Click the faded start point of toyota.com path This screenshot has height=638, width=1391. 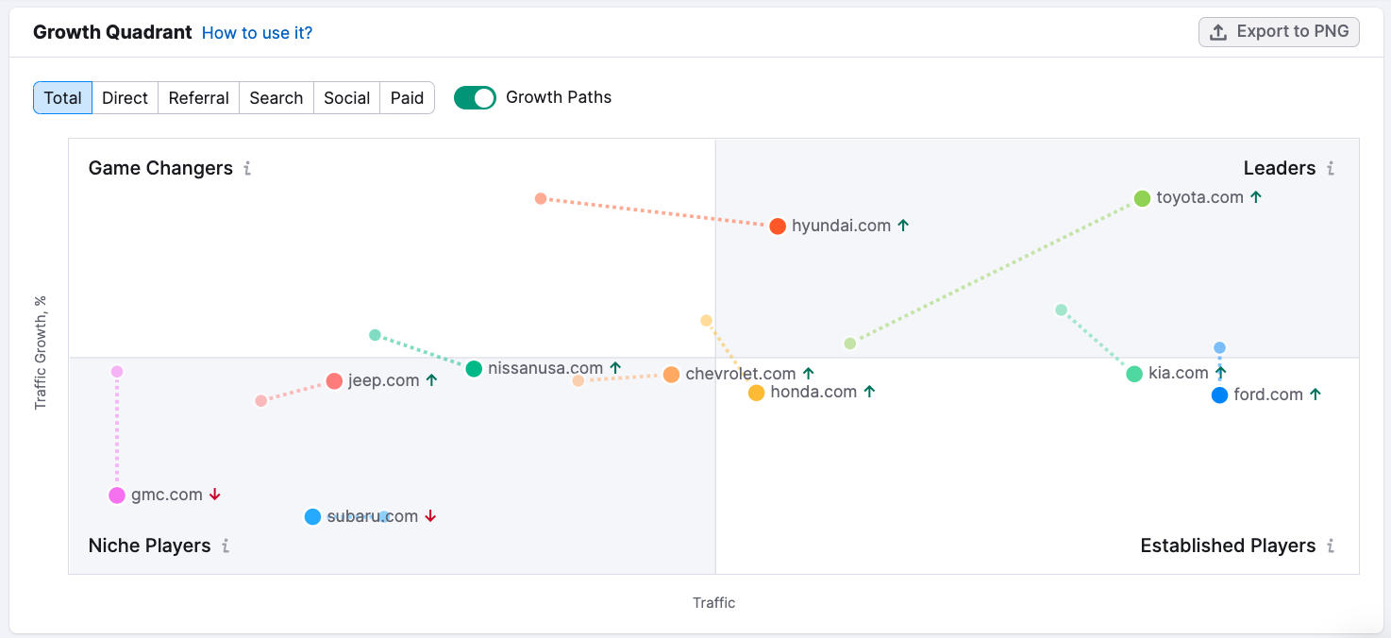tap(849, 344)
